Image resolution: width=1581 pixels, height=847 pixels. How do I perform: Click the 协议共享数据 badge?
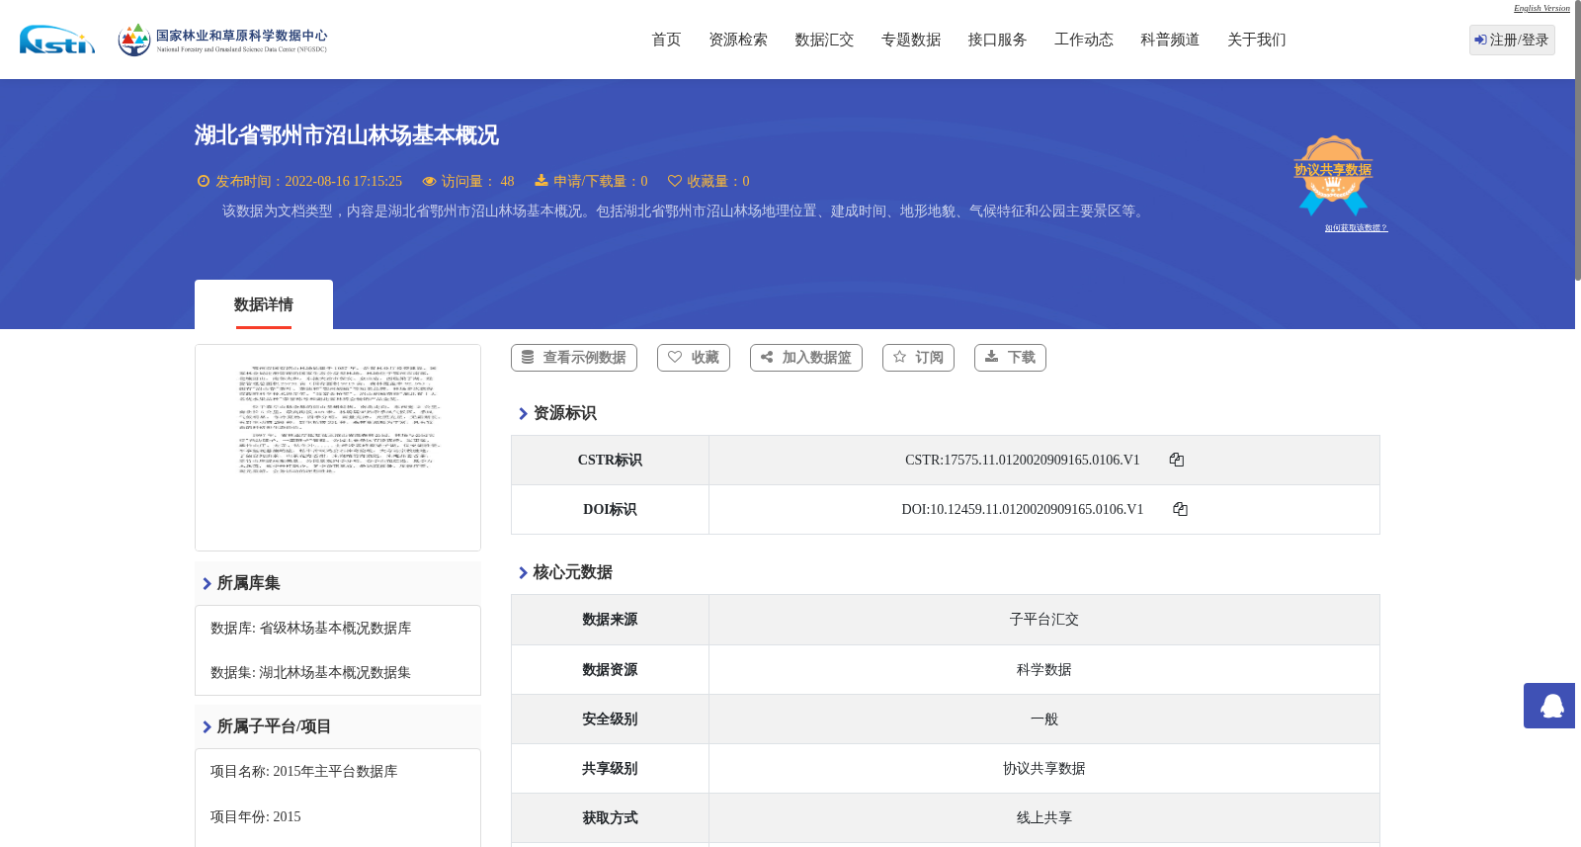(1333, 175)
